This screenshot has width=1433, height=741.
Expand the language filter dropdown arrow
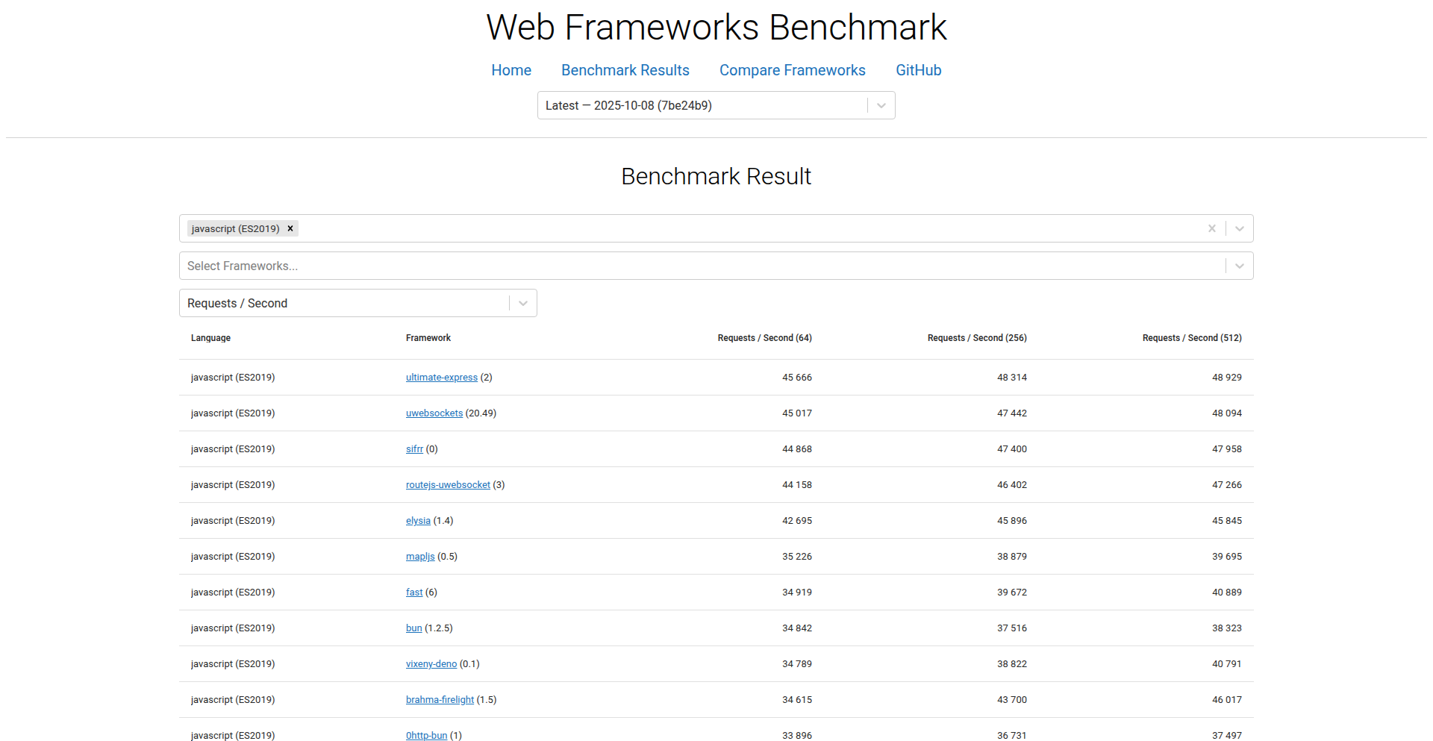[1239, 228]
